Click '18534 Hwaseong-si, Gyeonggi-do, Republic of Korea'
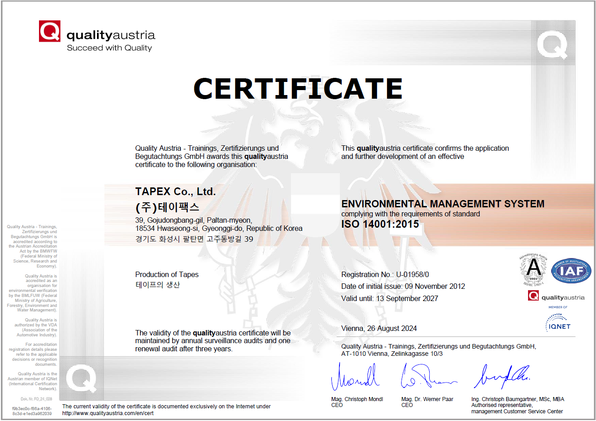 coord(219,229)
